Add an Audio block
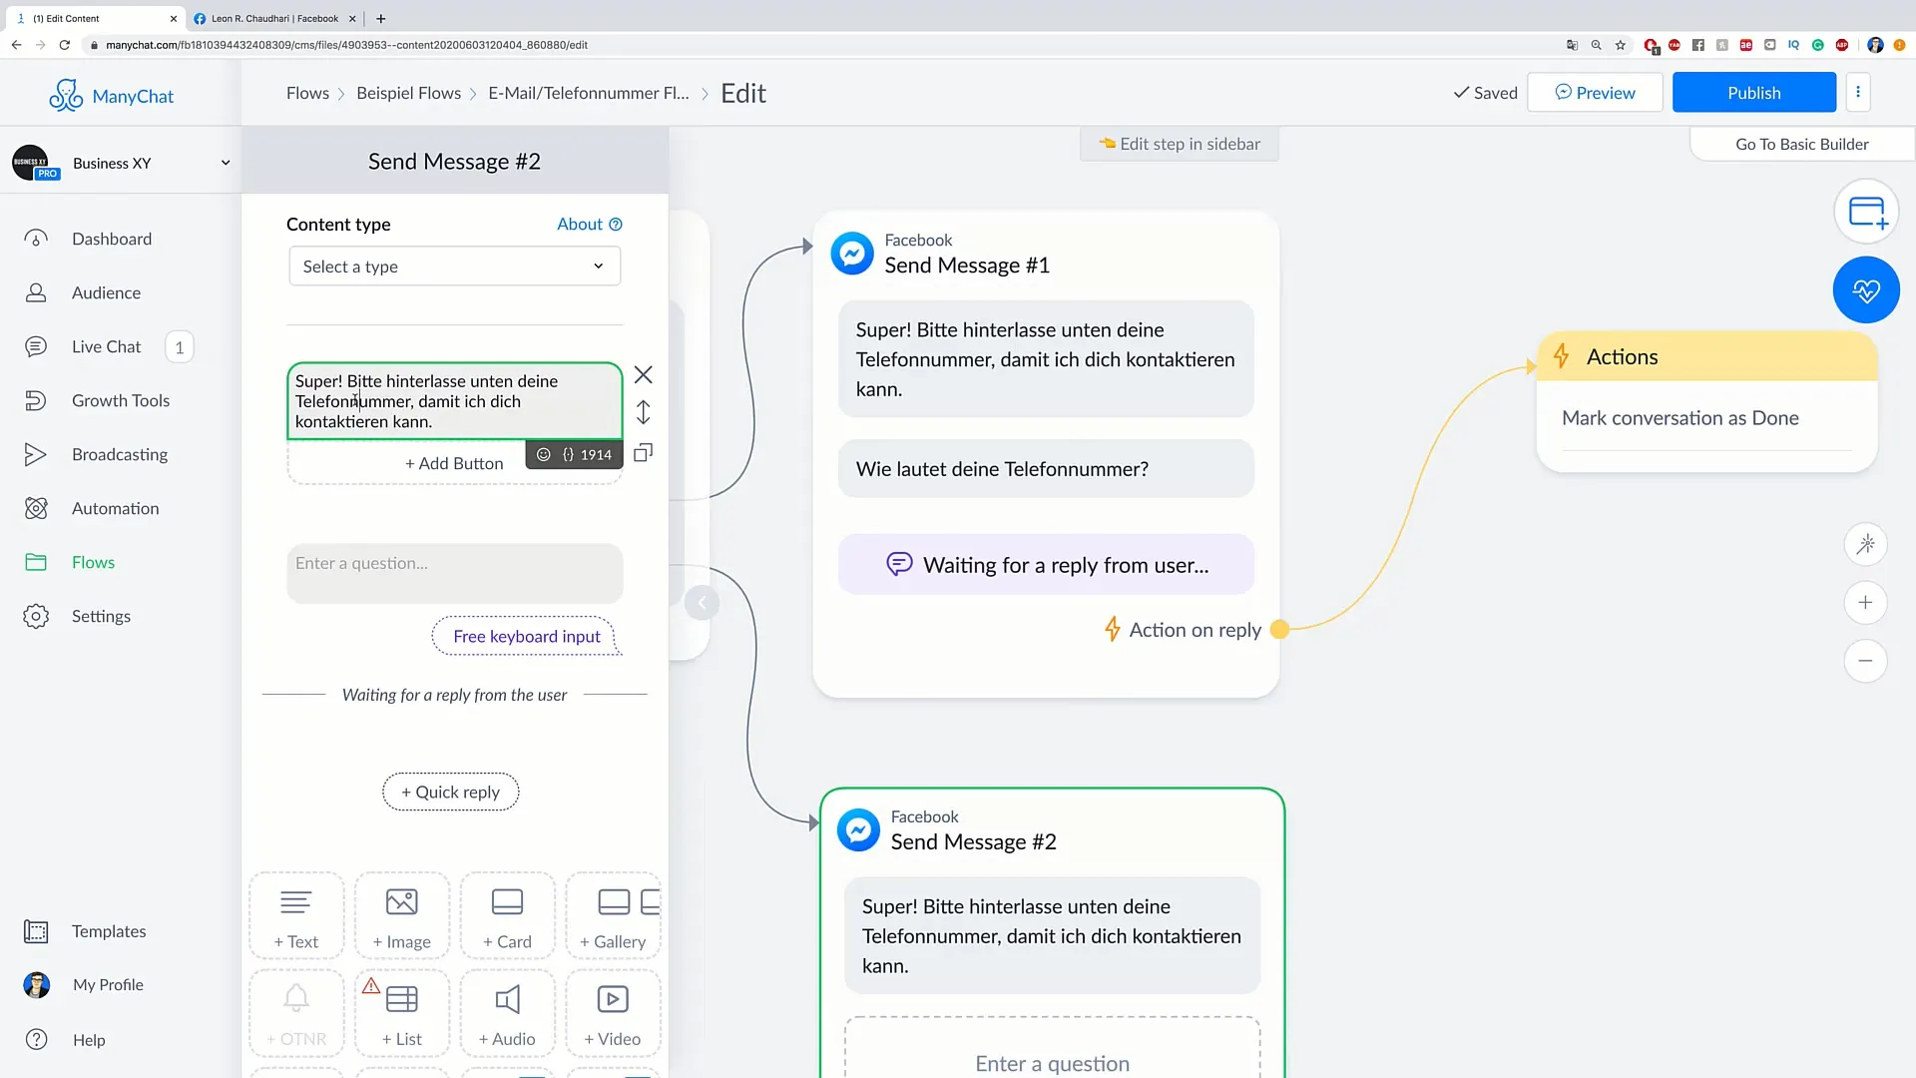The image size is (1916, 1078). pyautogui.click(x=507, y=1013)
